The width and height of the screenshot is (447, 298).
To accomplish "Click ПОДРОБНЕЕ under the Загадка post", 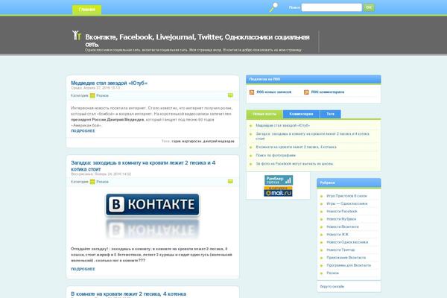I will [83, 269].
